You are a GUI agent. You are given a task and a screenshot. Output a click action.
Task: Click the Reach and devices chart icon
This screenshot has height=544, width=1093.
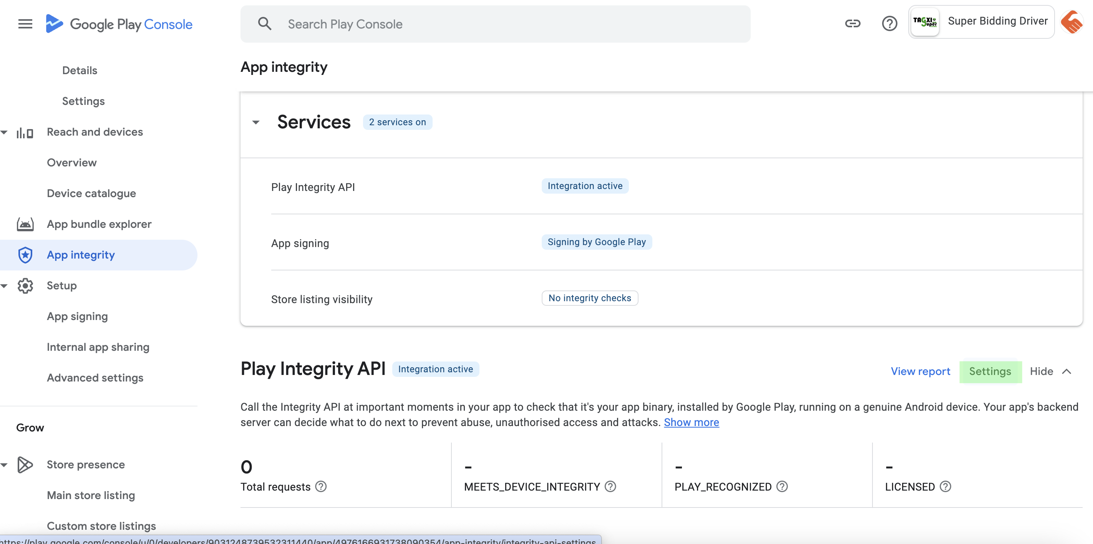25,133
